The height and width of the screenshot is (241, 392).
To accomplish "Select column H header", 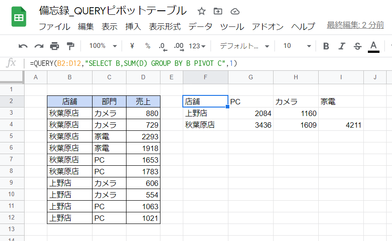I will coord(296,77).
